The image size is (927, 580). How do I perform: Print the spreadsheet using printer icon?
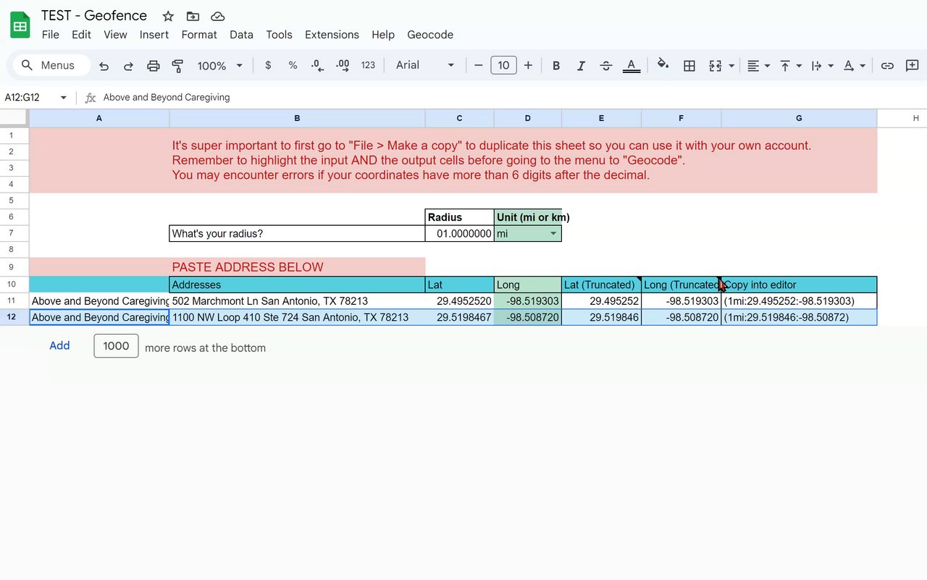pos(153,65)
